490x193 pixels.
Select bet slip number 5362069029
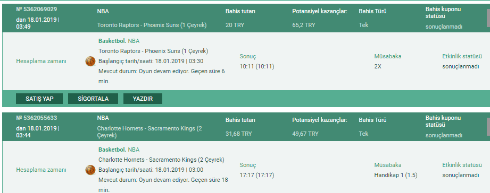(37, 9)
